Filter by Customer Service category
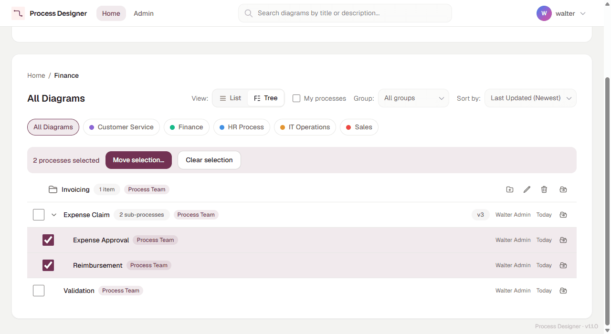The image size is (611, 334). pyautogui.click(x=121, y=127)
